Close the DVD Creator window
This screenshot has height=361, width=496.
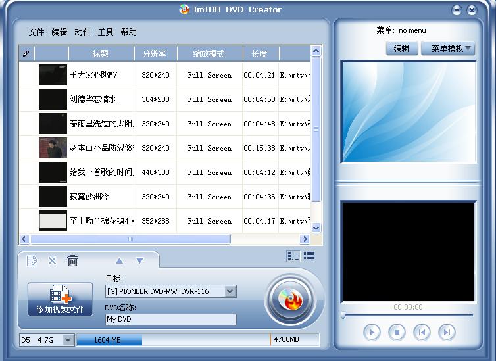pyautogui.click(x=472, y=10)
